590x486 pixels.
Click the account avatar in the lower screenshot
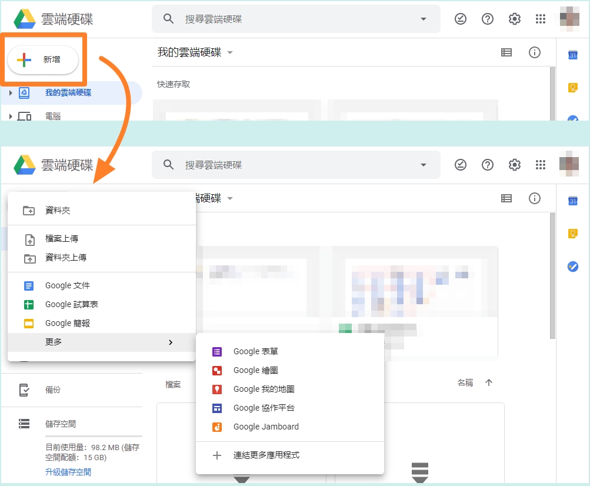click(x=569, y=164)
